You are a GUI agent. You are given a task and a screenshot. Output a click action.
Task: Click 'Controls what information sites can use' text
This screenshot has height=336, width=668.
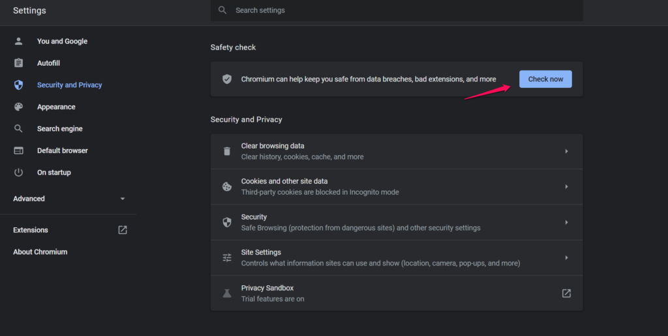pos(380,263)
